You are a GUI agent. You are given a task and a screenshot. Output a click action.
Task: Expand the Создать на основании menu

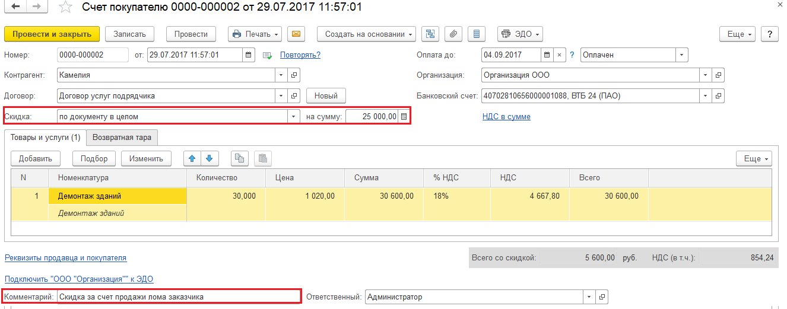367,34
